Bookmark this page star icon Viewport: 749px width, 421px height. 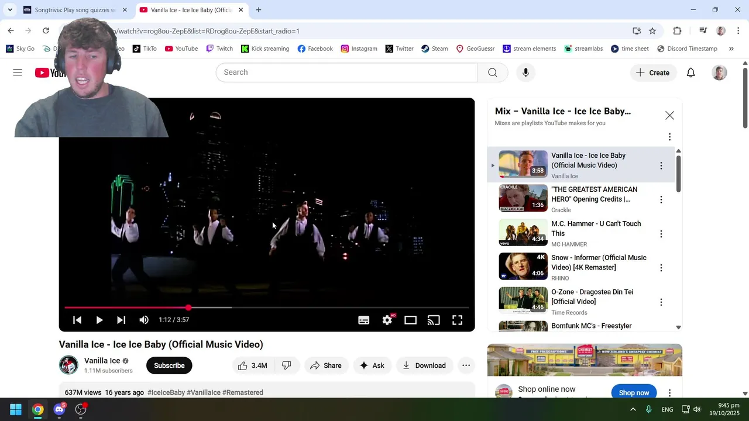(652, 31)
